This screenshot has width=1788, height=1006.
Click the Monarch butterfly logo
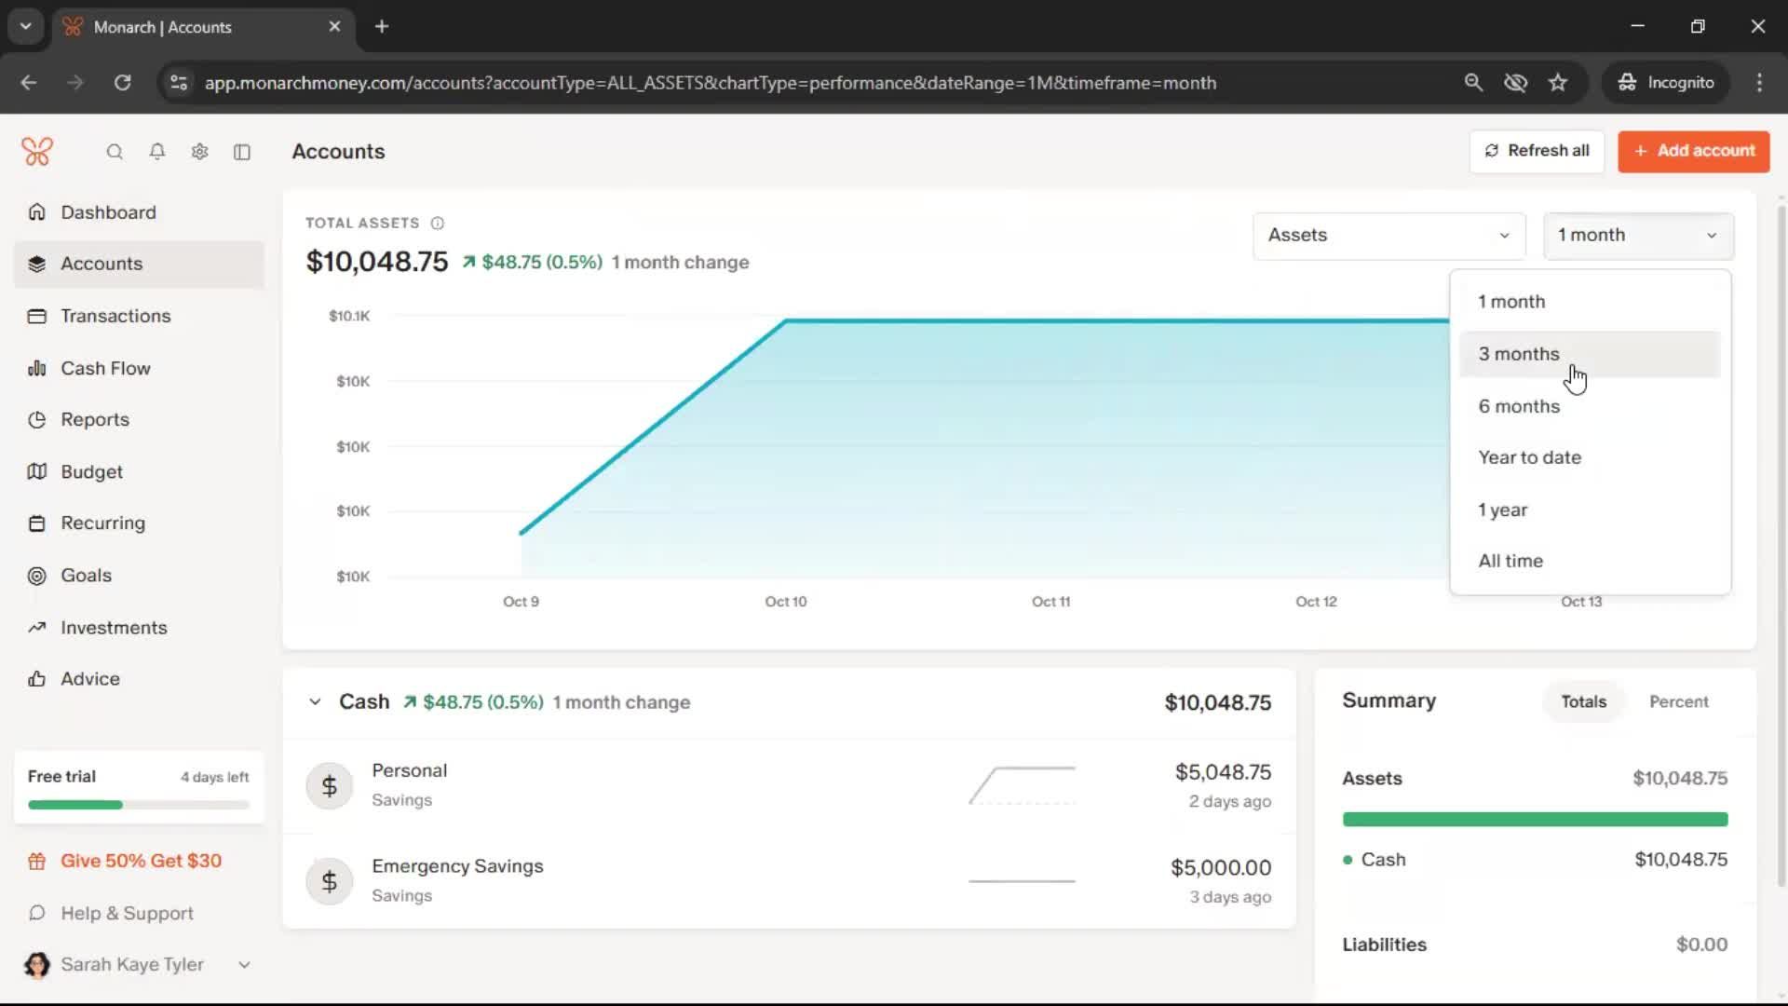tap(37, 152)
